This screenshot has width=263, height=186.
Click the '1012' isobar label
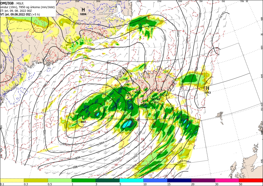pos(180,162)
